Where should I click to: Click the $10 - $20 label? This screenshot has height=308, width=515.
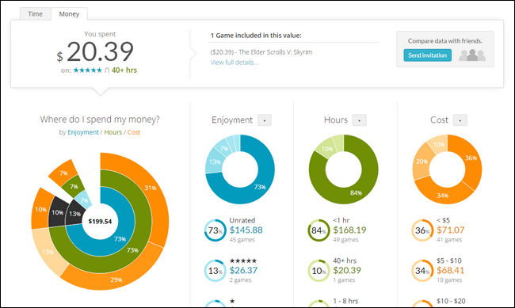451,301
